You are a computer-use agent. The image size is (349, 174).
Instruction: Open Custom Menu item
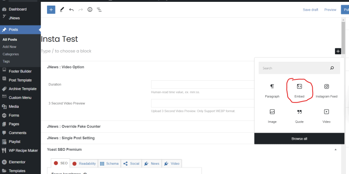click(x=20, y=97)
